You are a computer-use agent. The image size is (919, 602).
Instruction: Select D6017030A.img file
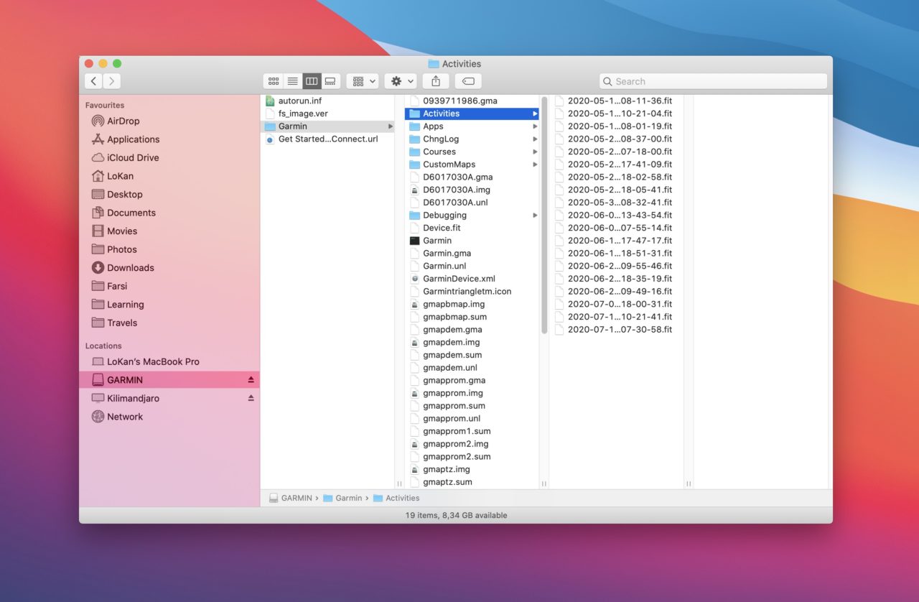pos(472,190)
